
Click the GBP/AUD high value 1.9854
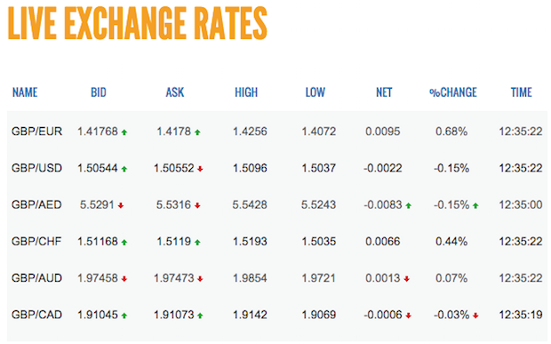(250, 278)
